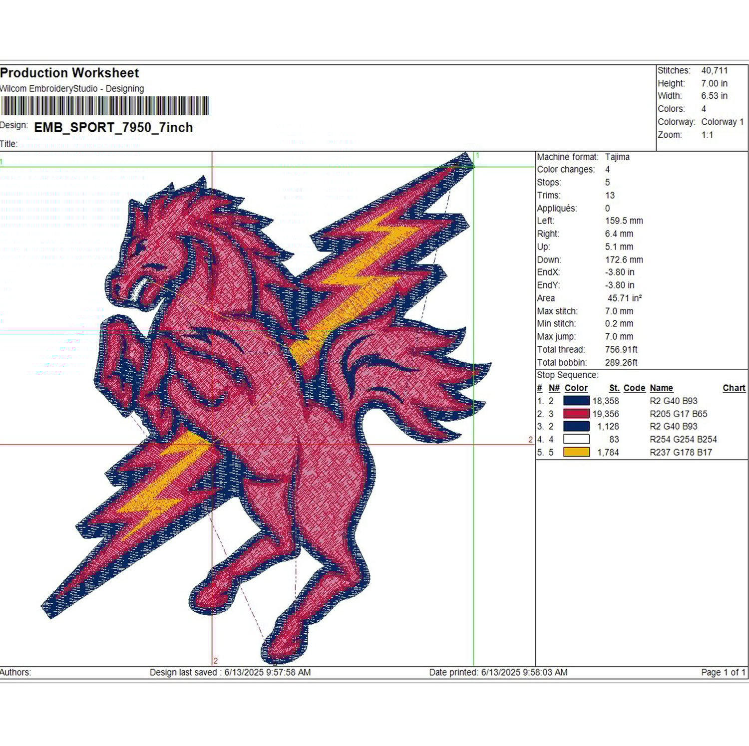This screenshot has height=746, width=749.
Task: Pick the navy swatch with 1,128 stitches
Action: (x=576, y=426)
